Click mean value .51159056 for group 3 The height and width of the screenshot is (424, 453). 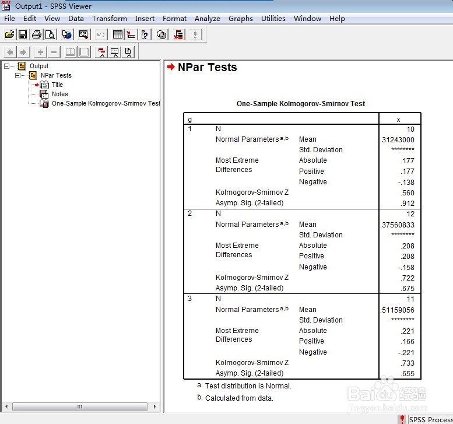(398, 310)
